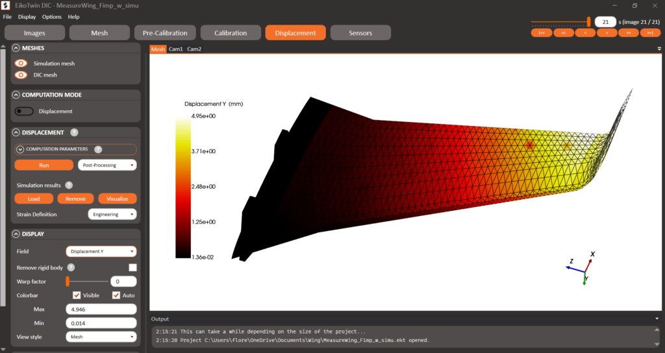Toggle DIC mesh visibility eye icon

[x=21, y=75]
